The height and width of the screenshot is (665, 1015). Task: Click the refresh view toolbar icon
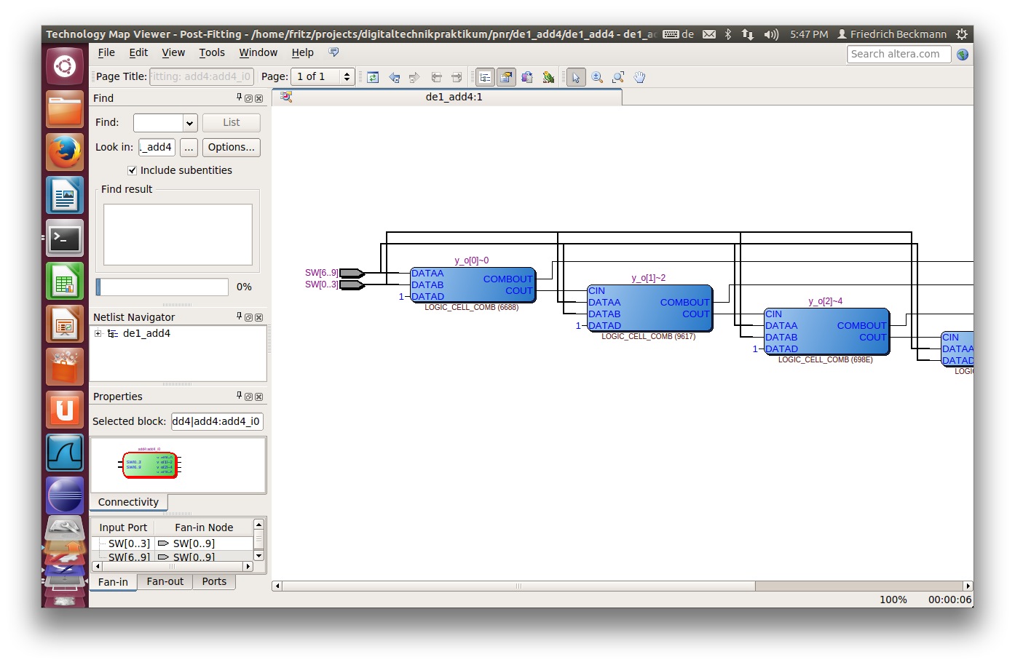(x=373, y=77)
